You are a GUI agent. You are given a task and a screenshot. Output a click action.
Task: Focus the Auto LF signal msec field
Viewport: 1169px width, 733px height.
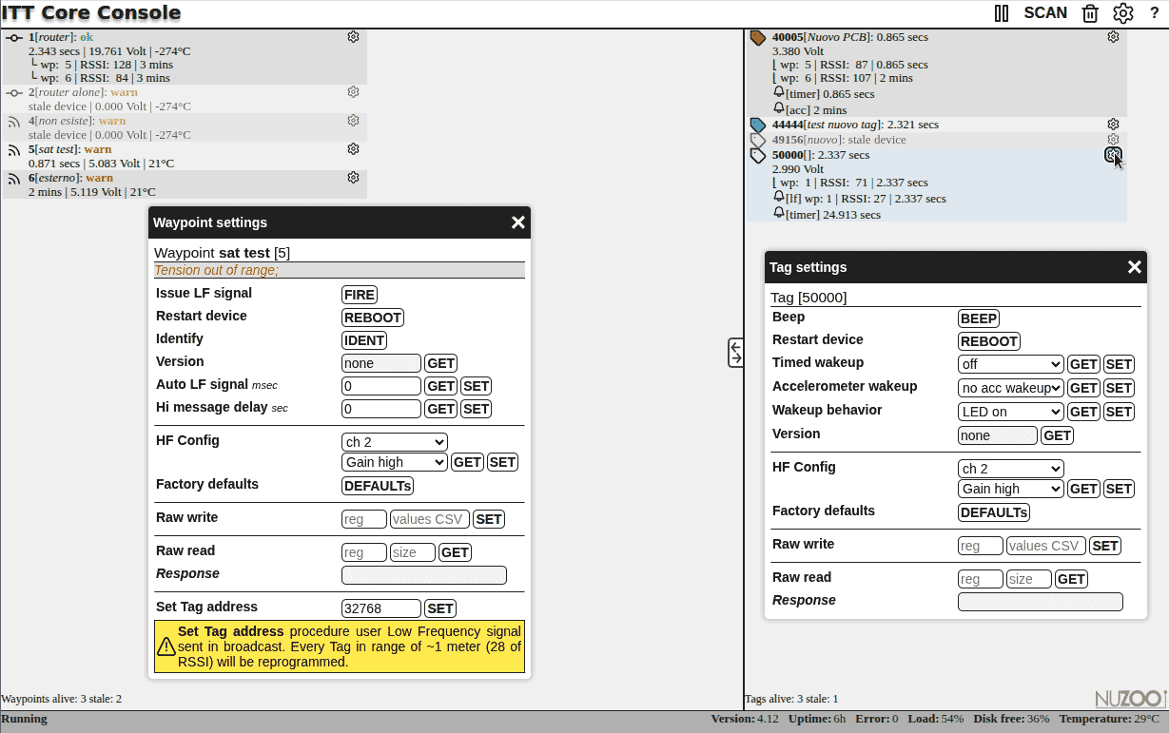click(381, 386)
